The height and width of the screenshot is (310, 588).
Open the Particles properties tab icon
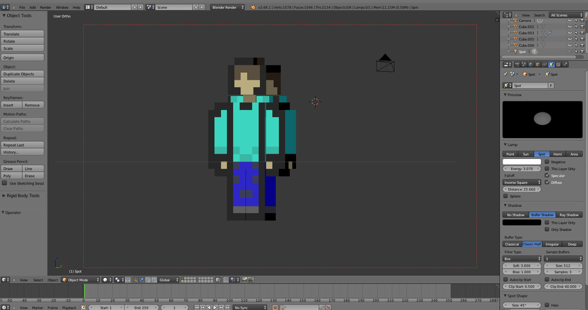click(565, 65)
